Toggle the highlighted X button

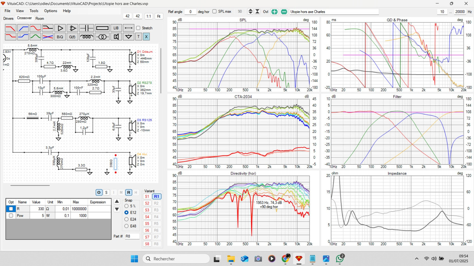point(146,37)
